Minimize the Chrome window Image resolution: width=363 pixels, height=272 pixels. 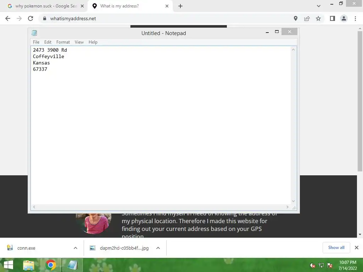coord(332,4)
